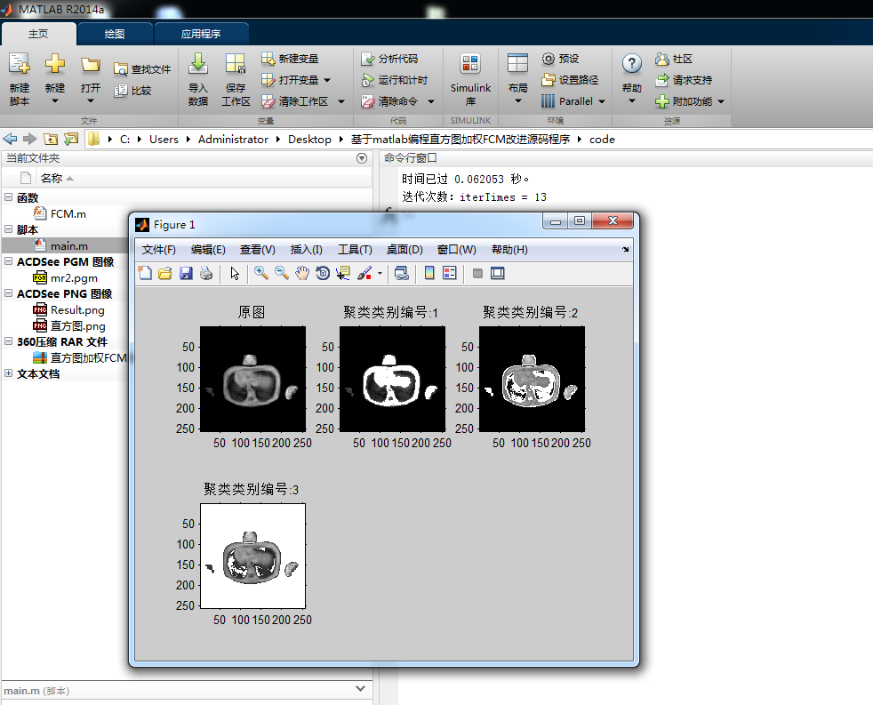Open Simulink Library icon
This screenshot has width=873, height=705.
coord(470,63)
